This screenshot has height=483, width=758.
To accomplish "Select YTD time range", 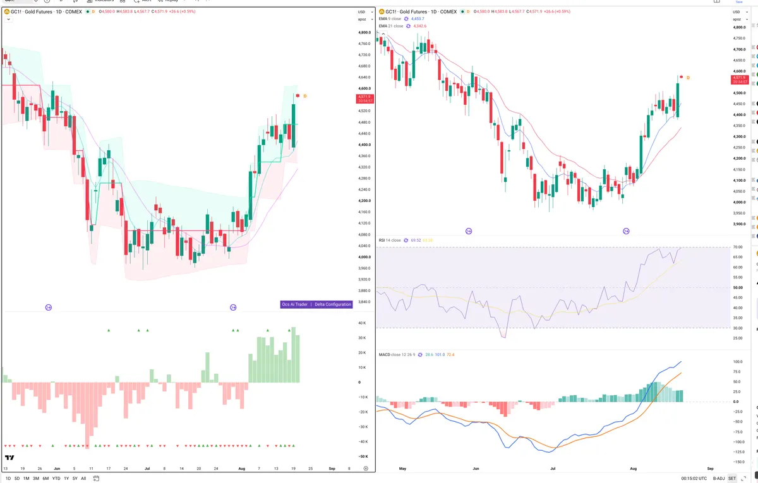I will click(x=56, y=479).
